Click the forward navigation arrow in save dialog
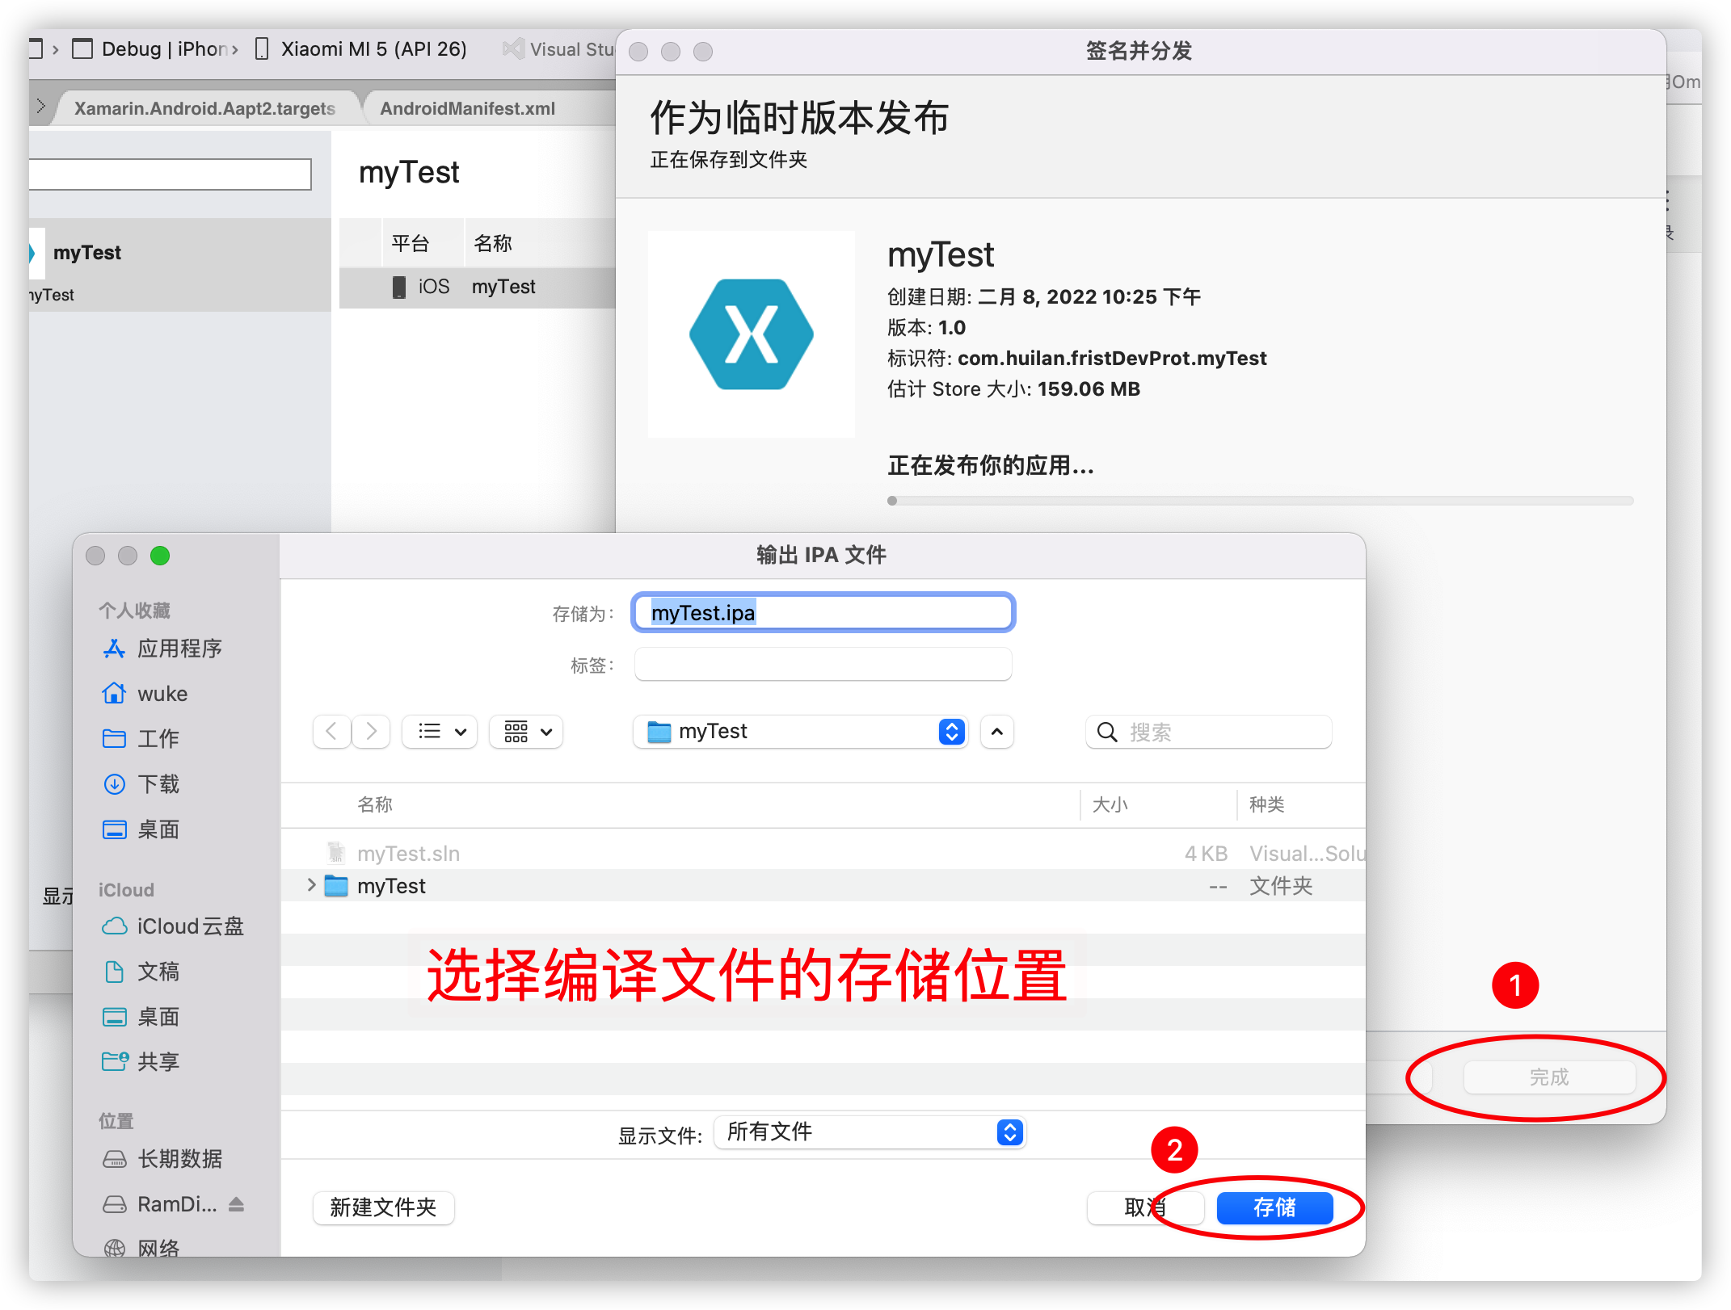Viewport: 1731px width, 1310px height. (x=371, y=732)
